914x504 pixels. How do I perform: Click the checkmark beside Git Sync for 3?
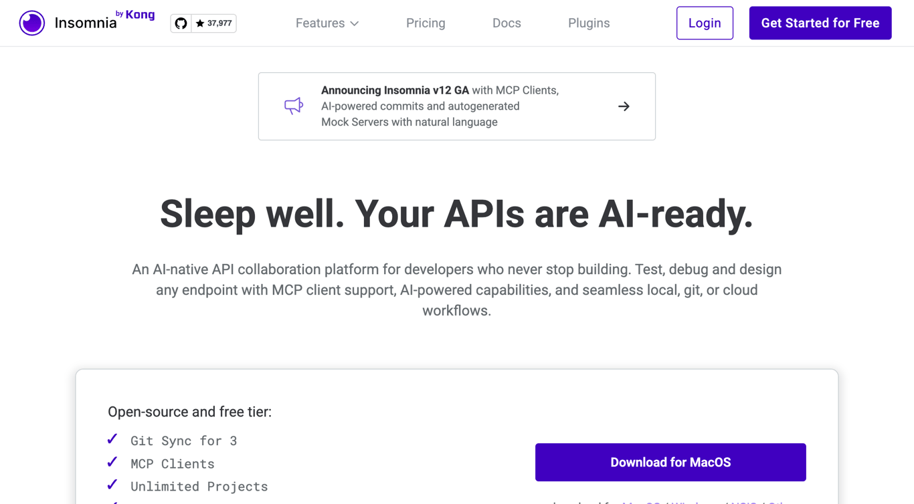click(x=112, y=439)
